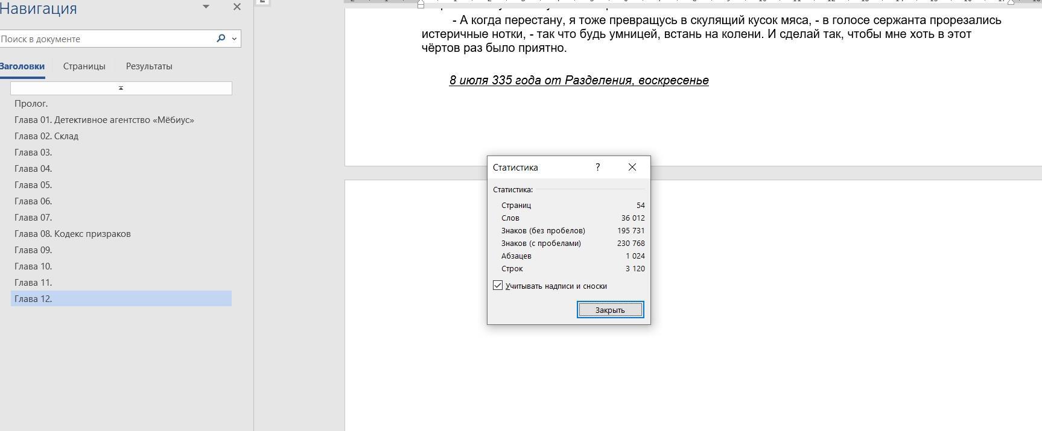Go to heading 'Пролог.'
The width and height of the screenshot is (1042, 431).
31,104
